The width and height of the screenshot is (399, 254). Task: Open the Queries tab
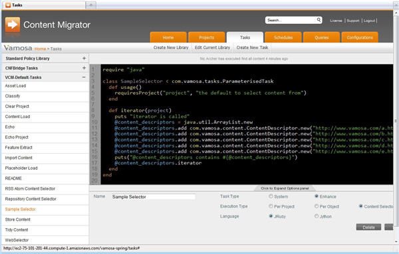tap(321, 37)
